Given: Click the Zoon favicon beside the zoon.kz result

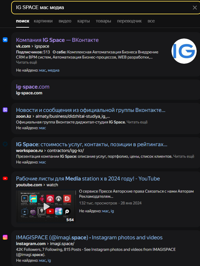Looking at the screenshot, I should coord(5,110).
